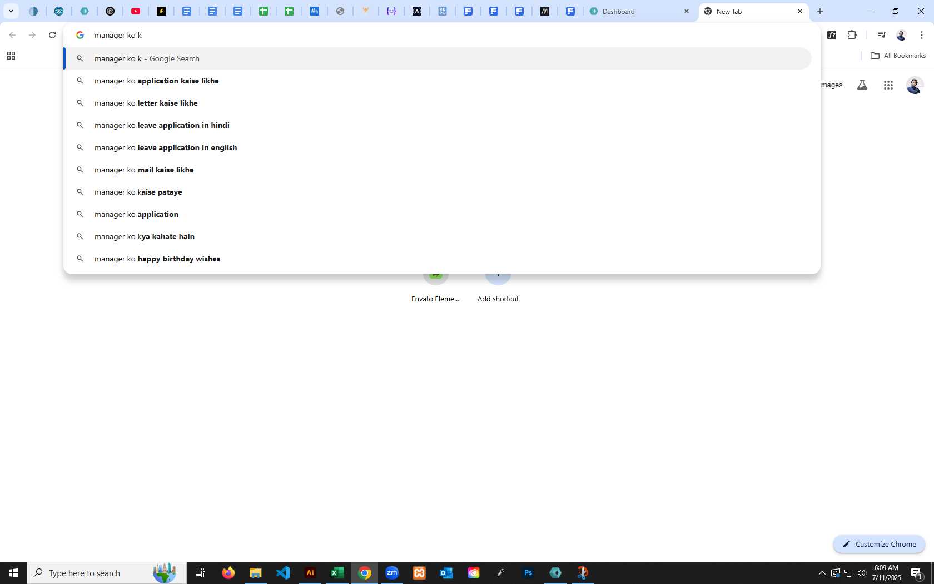The width and height of the screenshot is (934, 584).
Task: Go forward to the next page
Action: pos(32,35)
